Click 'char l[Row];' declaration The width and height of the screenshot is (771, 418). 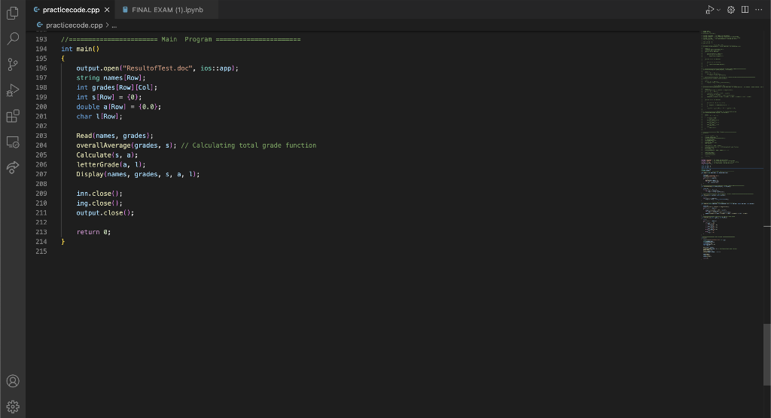(99, 117)
